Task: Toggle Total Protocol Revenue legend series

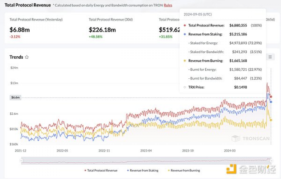Action: coord(101,171)
